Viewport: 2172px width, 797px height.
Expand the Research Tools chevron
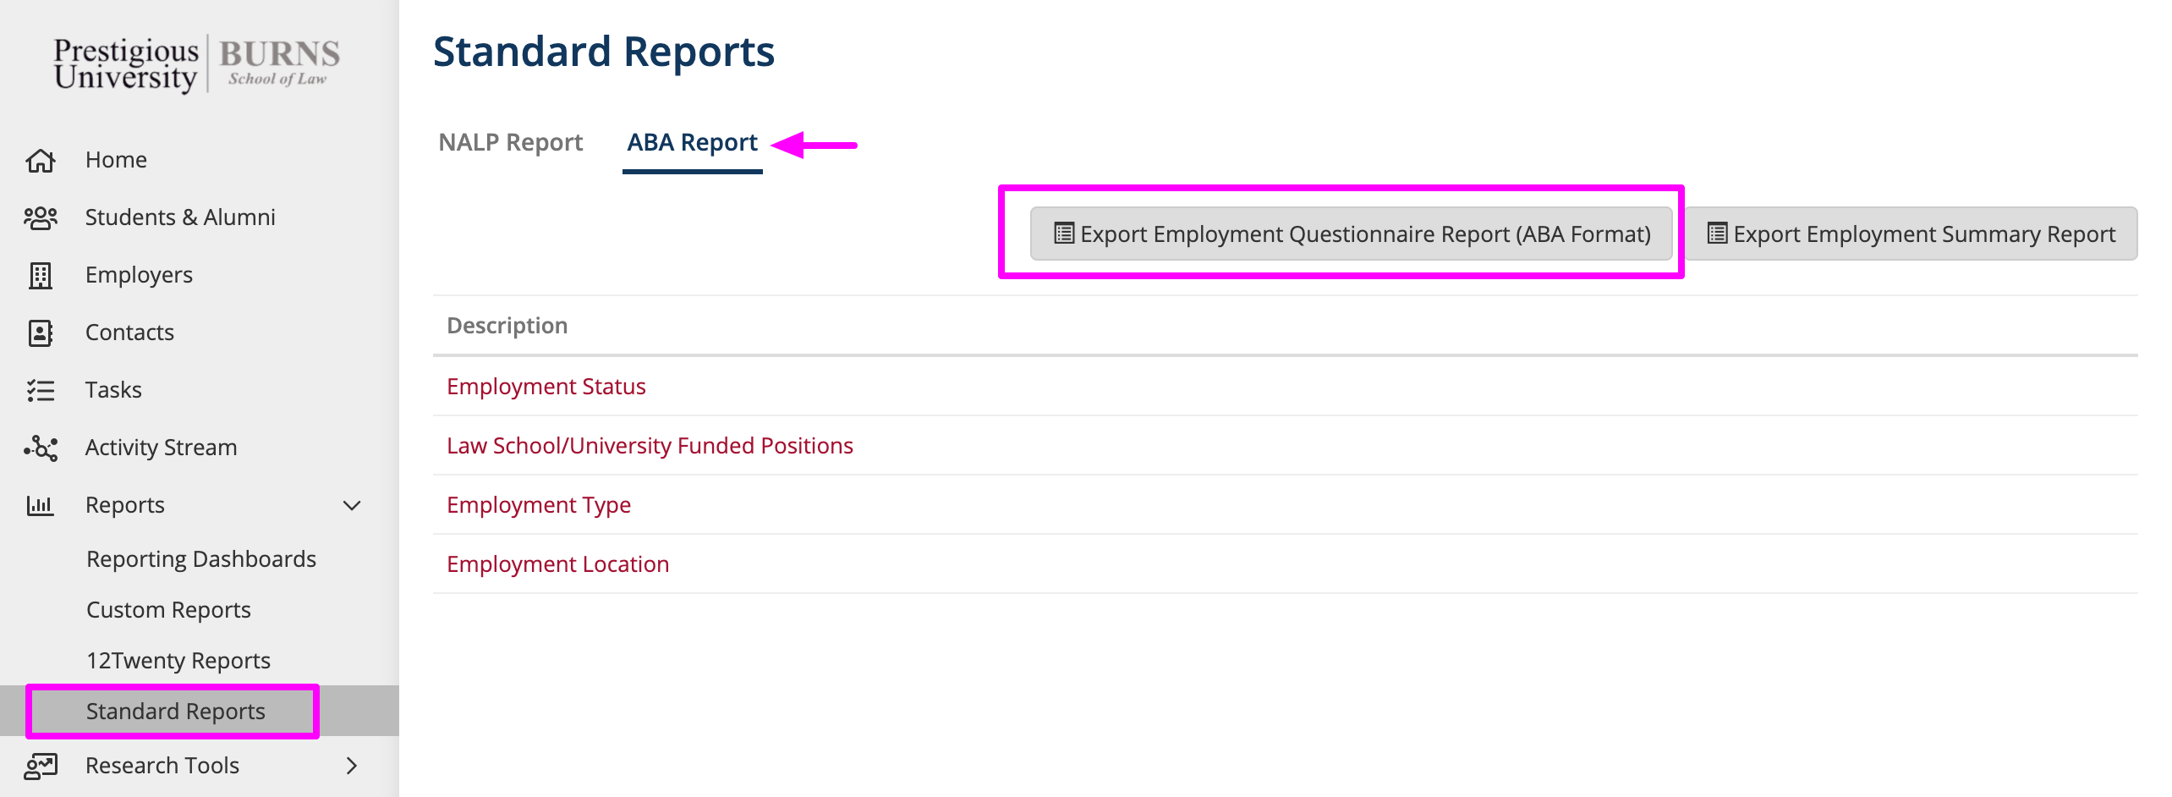click(x=352, y=766)
